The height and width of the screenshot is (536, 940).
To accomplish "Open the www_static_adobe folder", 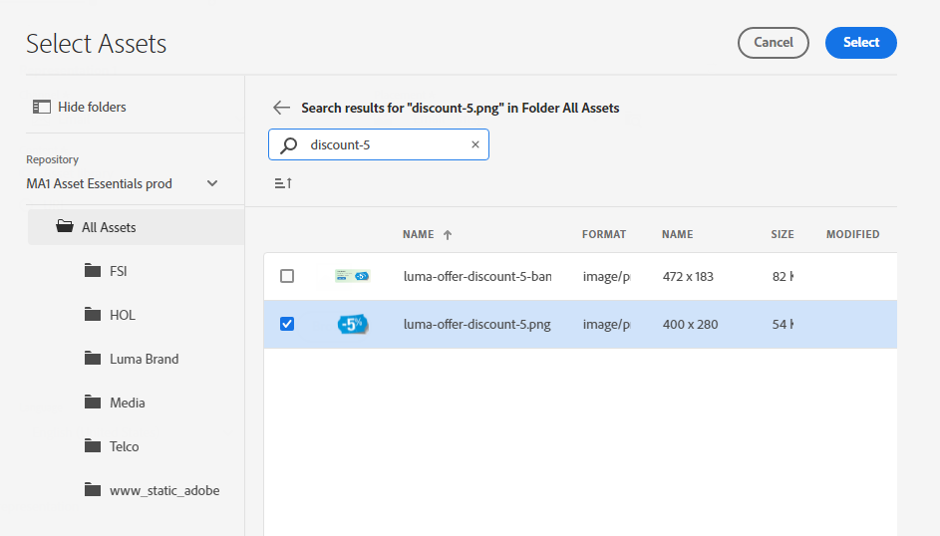I will pos(164,490).
